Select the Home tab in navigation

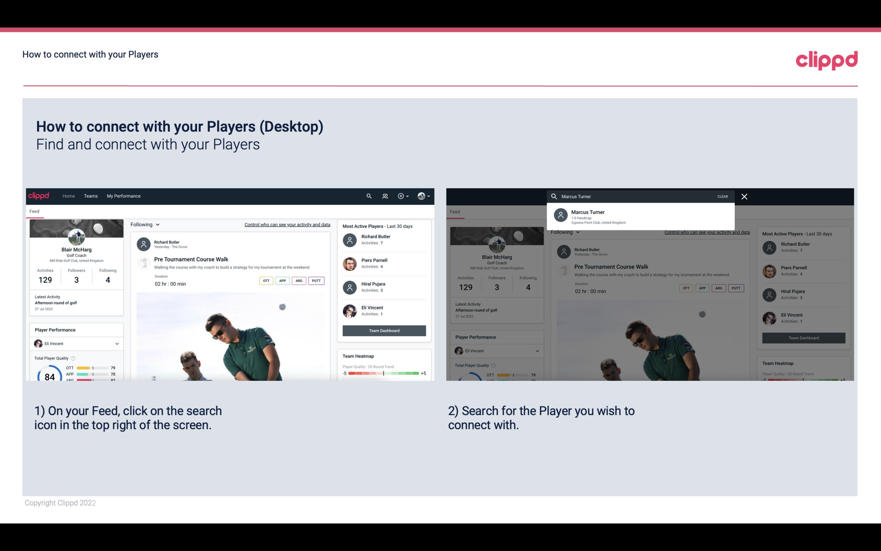(x=69, y=195)
